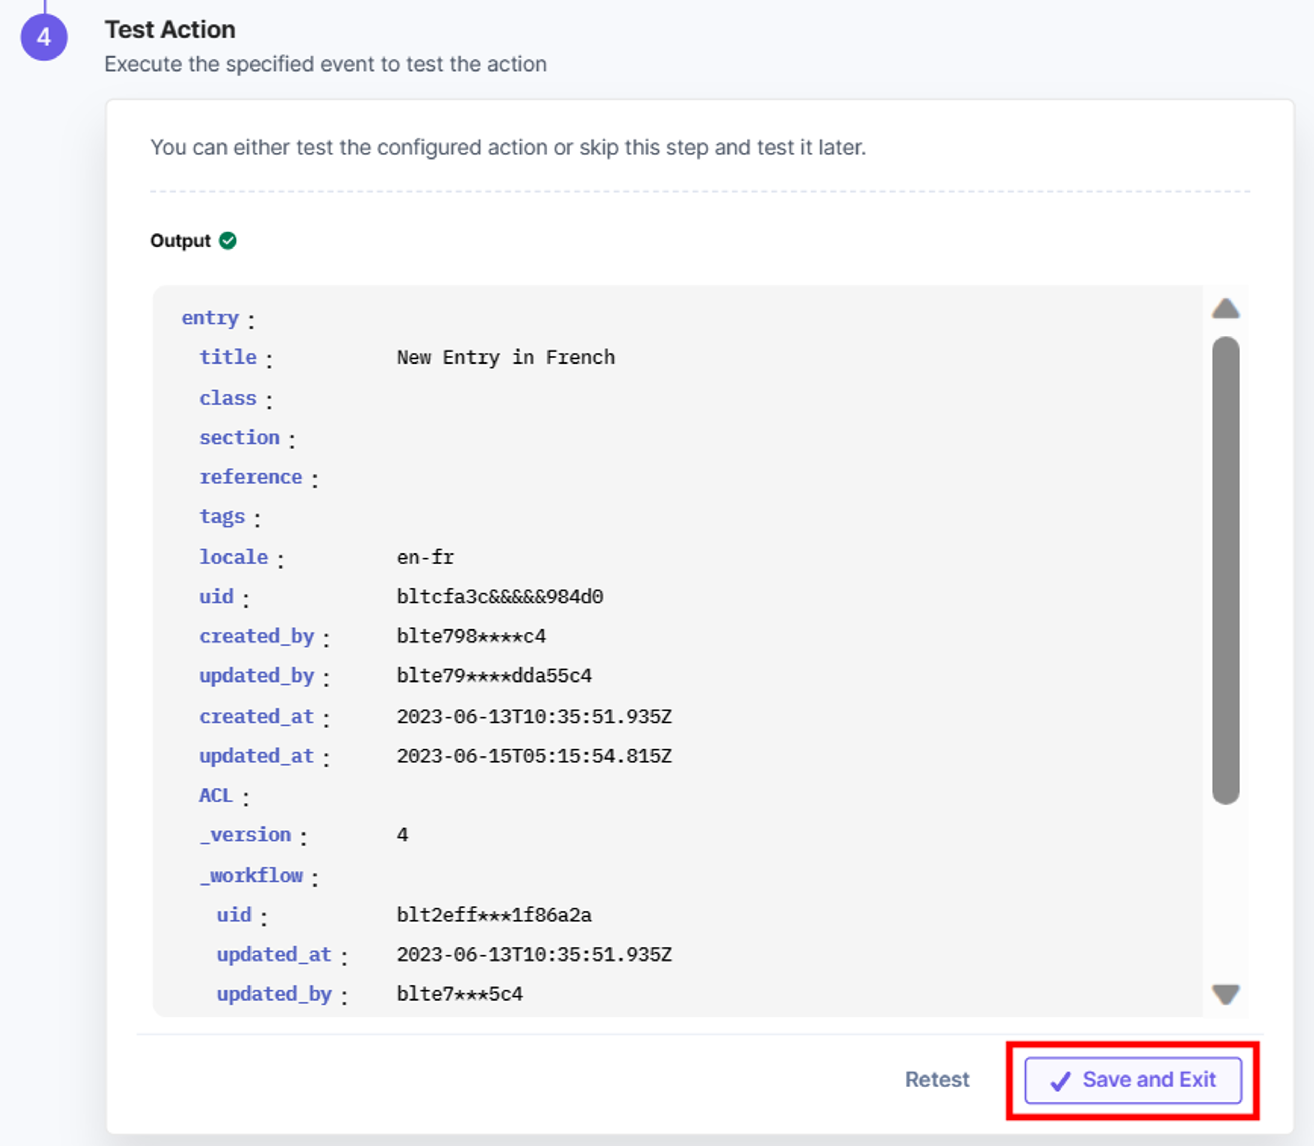Select the locale key
The image size is (1314, 1146).
(x=233, y=557)
